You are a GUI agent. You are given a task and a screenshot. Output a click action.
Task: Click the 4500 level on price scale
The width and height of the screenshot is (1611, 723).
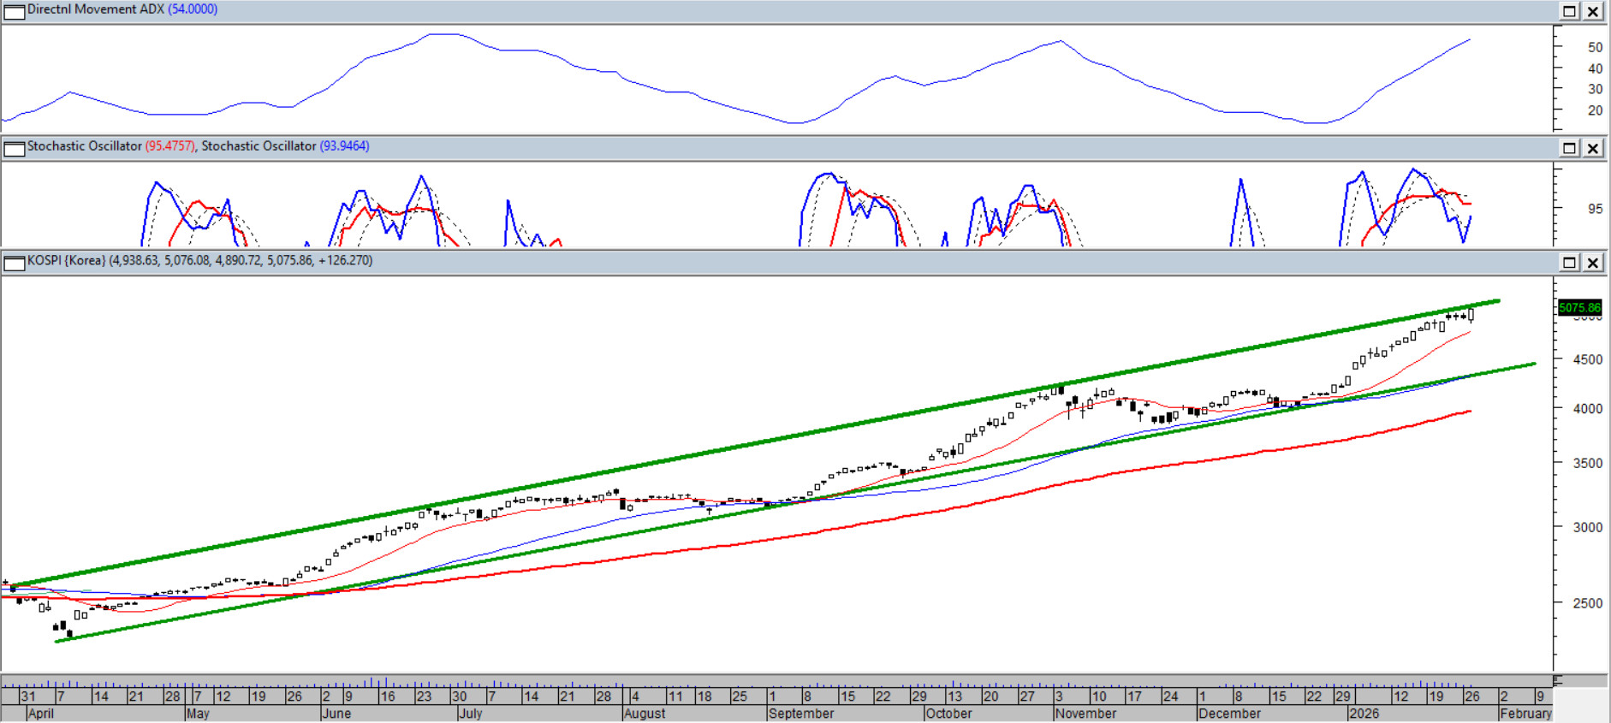click(x=1587, y=360)
